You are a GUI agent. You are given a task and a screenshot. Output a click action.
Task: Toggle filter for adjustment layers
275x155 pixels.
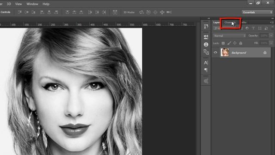point(247,28)
